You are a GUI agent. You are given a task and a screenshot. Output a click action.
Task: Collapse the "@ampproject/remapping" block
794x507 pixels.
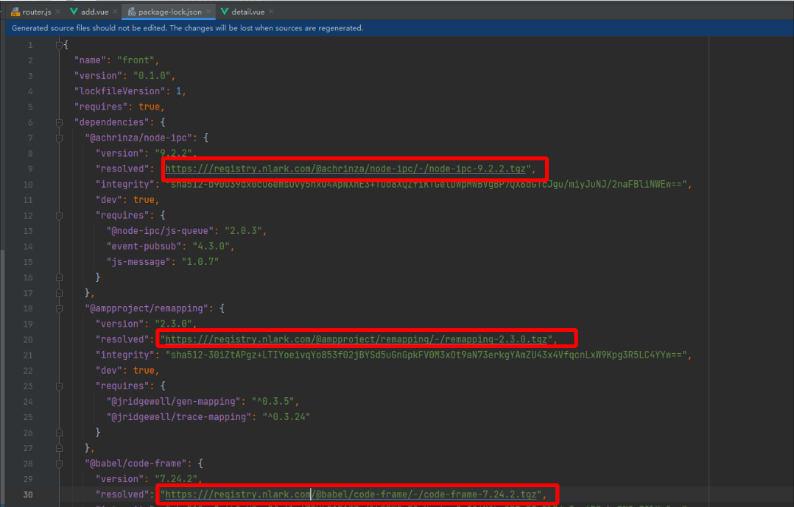pos(59,308)
